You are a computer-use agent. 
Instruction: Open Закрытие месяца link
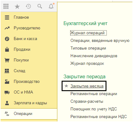point(87,86)
